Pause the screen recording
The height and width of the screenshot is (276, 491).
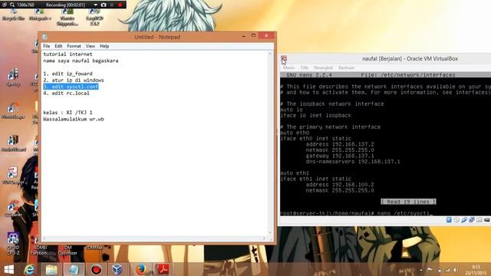point(111,5)
